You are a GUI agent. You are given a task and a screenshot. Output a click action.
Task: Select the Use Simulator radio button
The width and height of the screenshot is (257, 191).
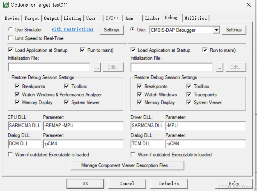[10, 29]
